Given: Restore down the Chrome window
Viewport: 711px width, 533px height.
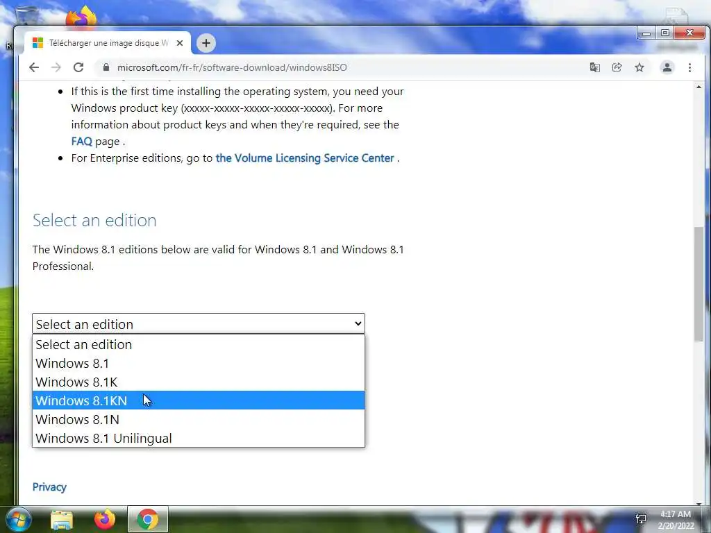Looking at the screenshot, I should (x=664, y=33).
